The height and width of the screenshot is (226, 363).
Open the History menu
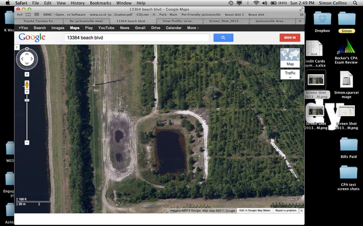(x=78, y=3)
